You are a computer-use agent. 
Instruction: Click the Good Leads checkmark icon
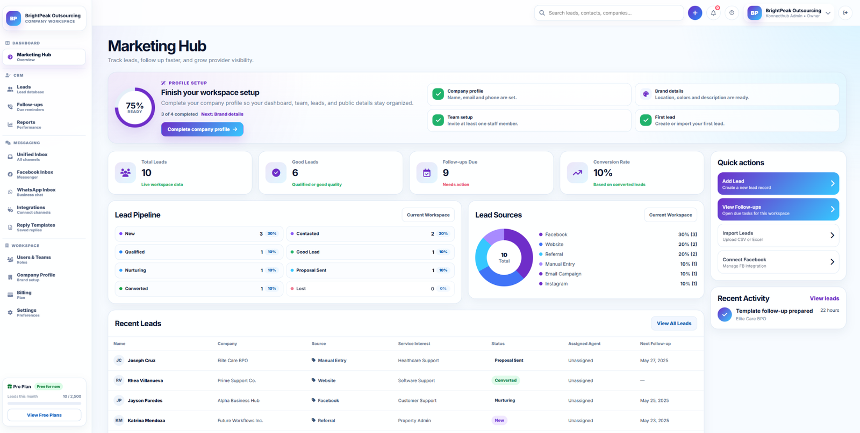(x=276, y=173)
